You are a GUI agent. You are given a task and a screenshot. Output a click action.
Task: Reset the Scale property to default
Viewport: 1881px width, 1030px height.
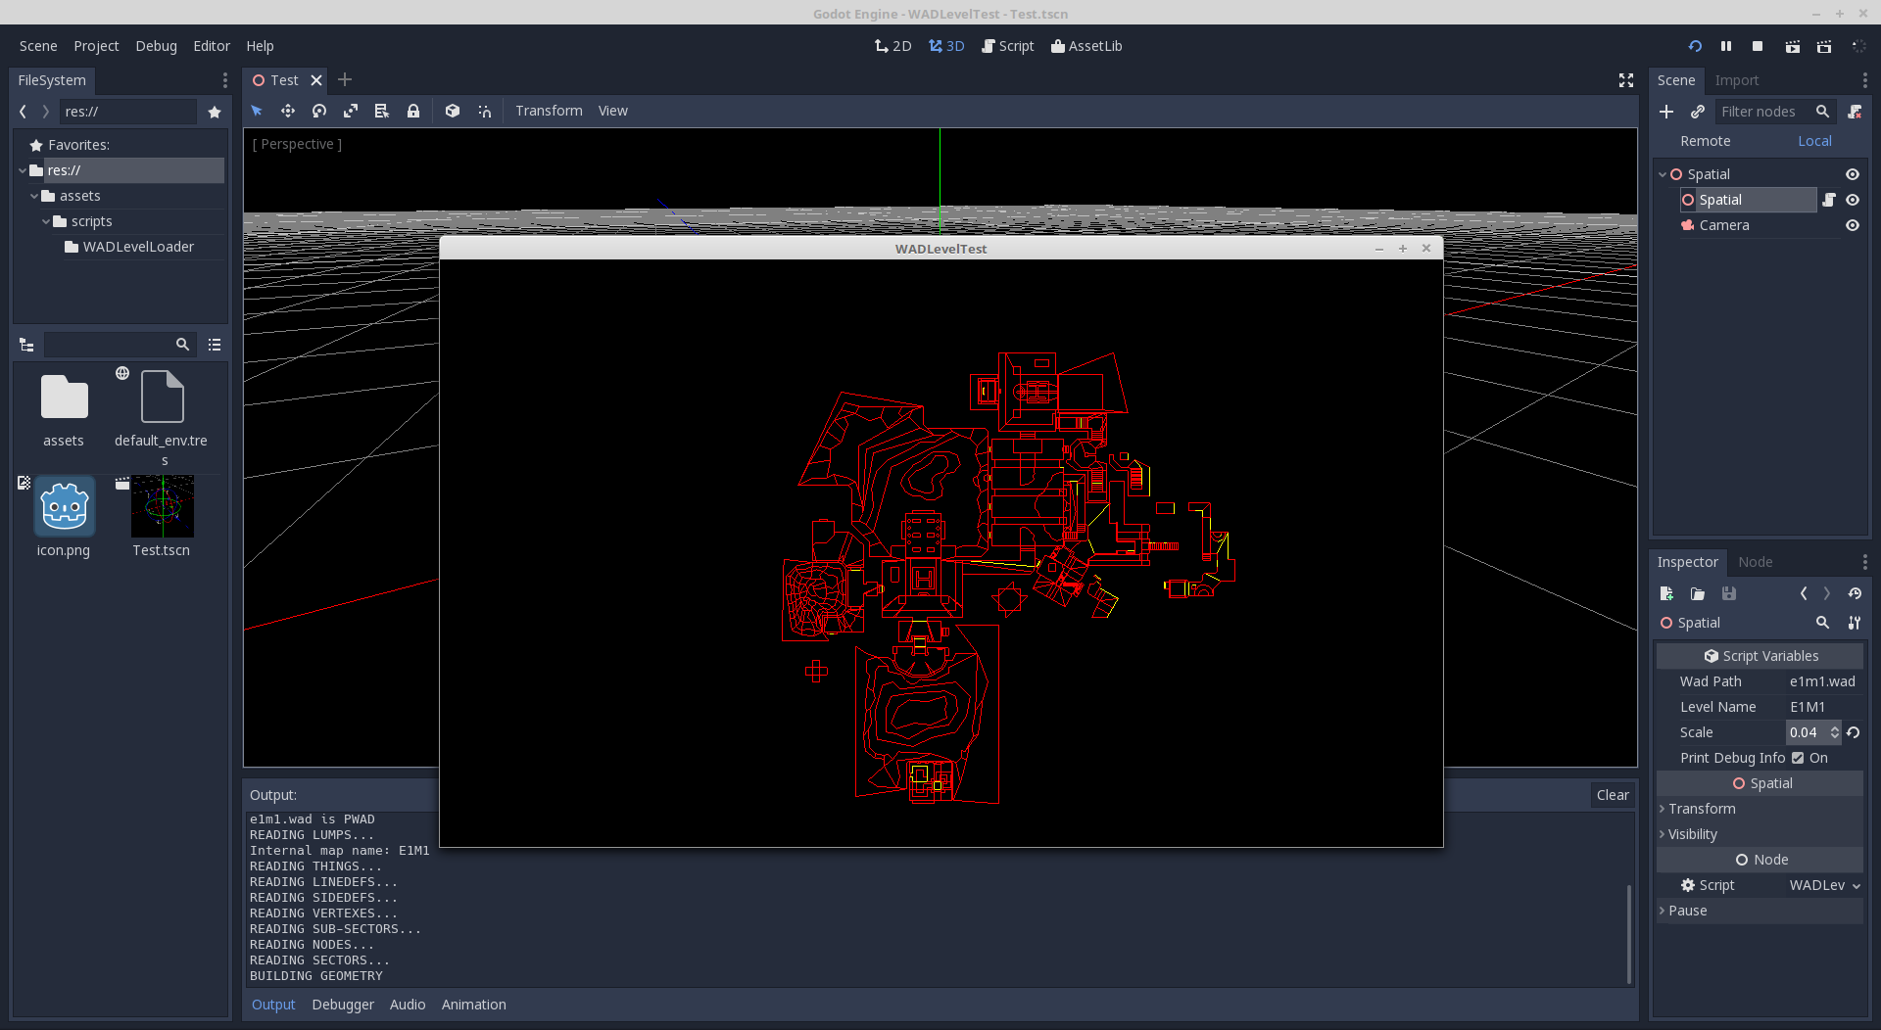pyautogui.click(x=1854, y=732)
